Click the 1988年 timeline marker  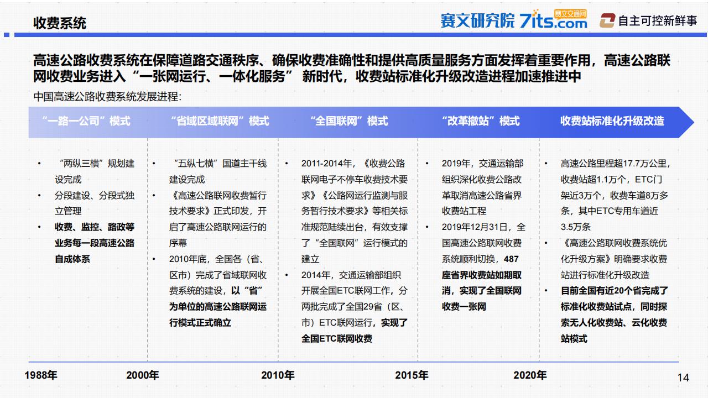pos(41,375)
